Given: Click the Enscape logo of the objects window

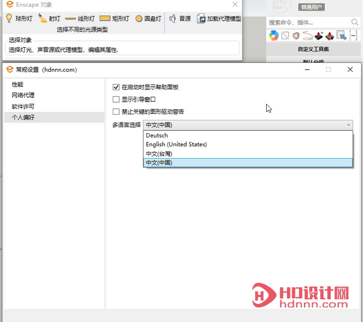Looking at the screenshot, I should tap(10, 4).
